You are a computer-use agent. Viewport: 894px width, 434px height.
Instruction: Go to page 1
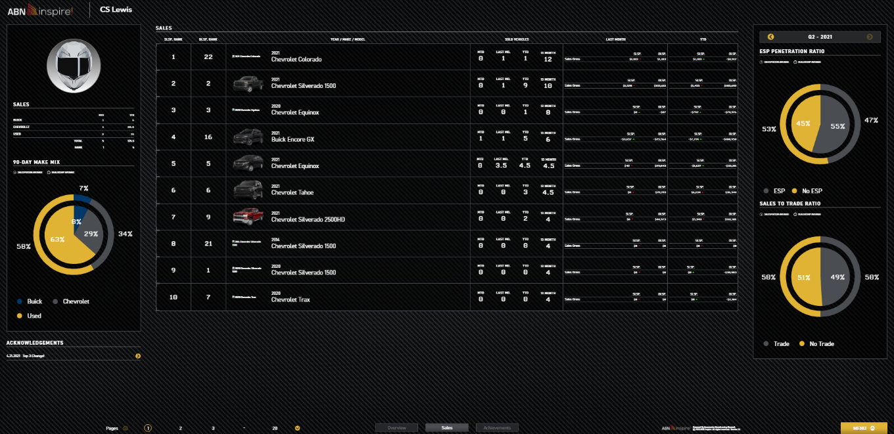pos(148,428)
